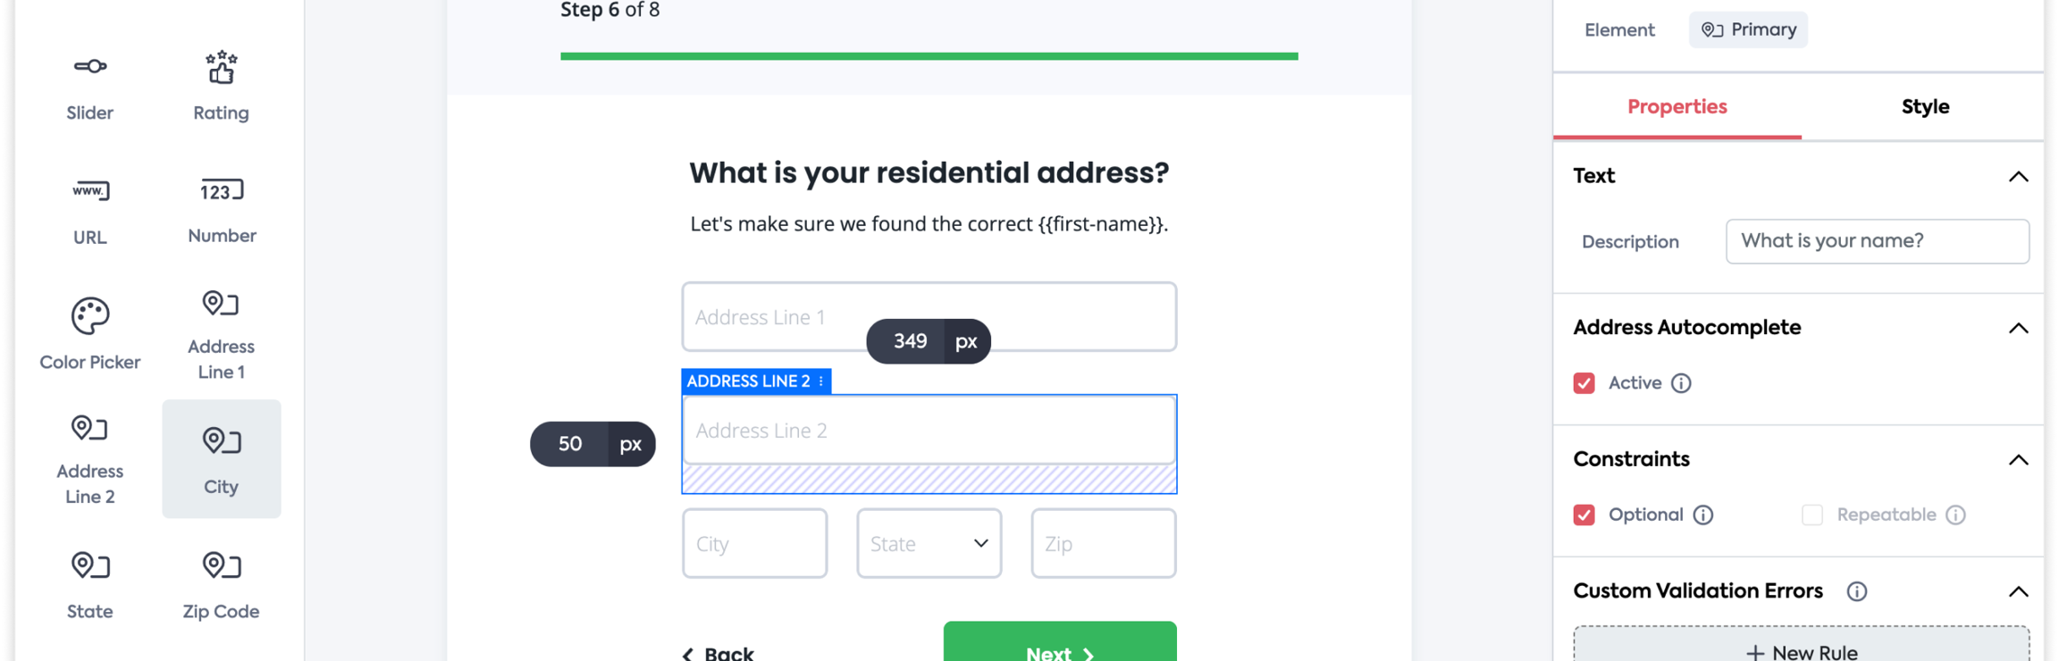Screen dimensions: 2059x661
Task: Select the City element tile
Action: (221, 459)
